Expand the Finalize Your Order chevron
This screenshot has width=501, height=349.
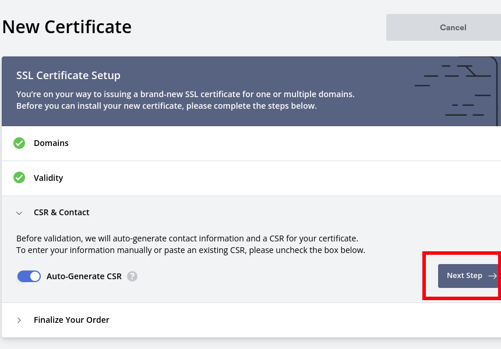tap(19, 320)
